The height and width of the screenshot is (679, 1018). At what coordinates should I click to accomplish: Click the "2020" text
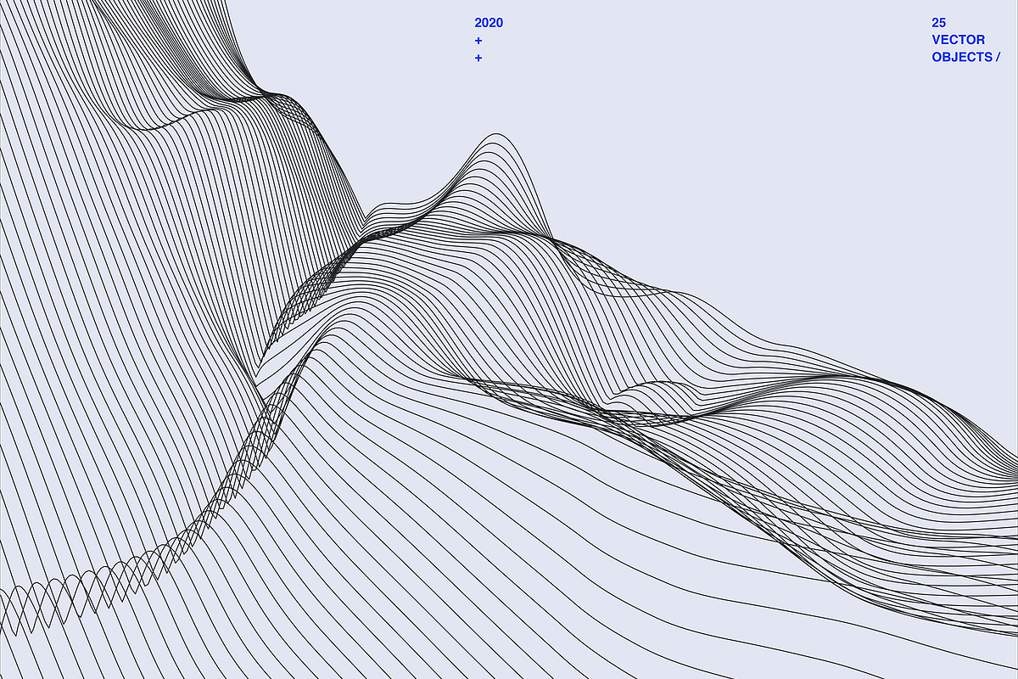tap(489, 23)
